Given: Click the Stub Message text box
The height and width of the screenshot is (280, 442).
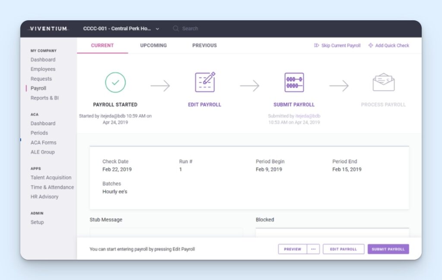Looking at the screenshot, I should click(166, 233).
